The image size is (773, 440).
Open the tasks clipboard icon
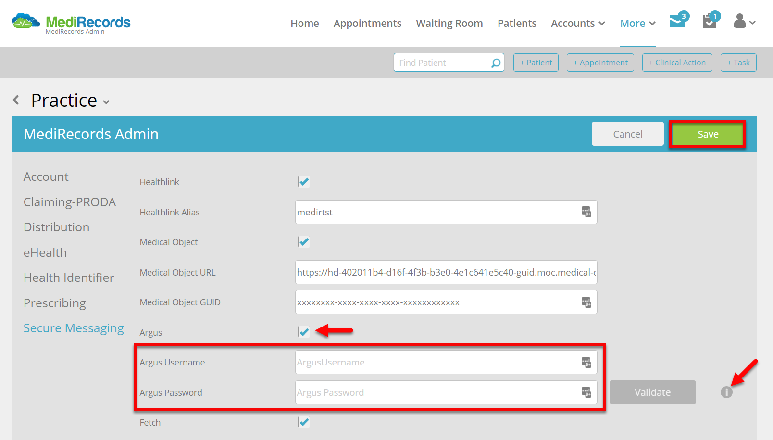click(710, 21)
